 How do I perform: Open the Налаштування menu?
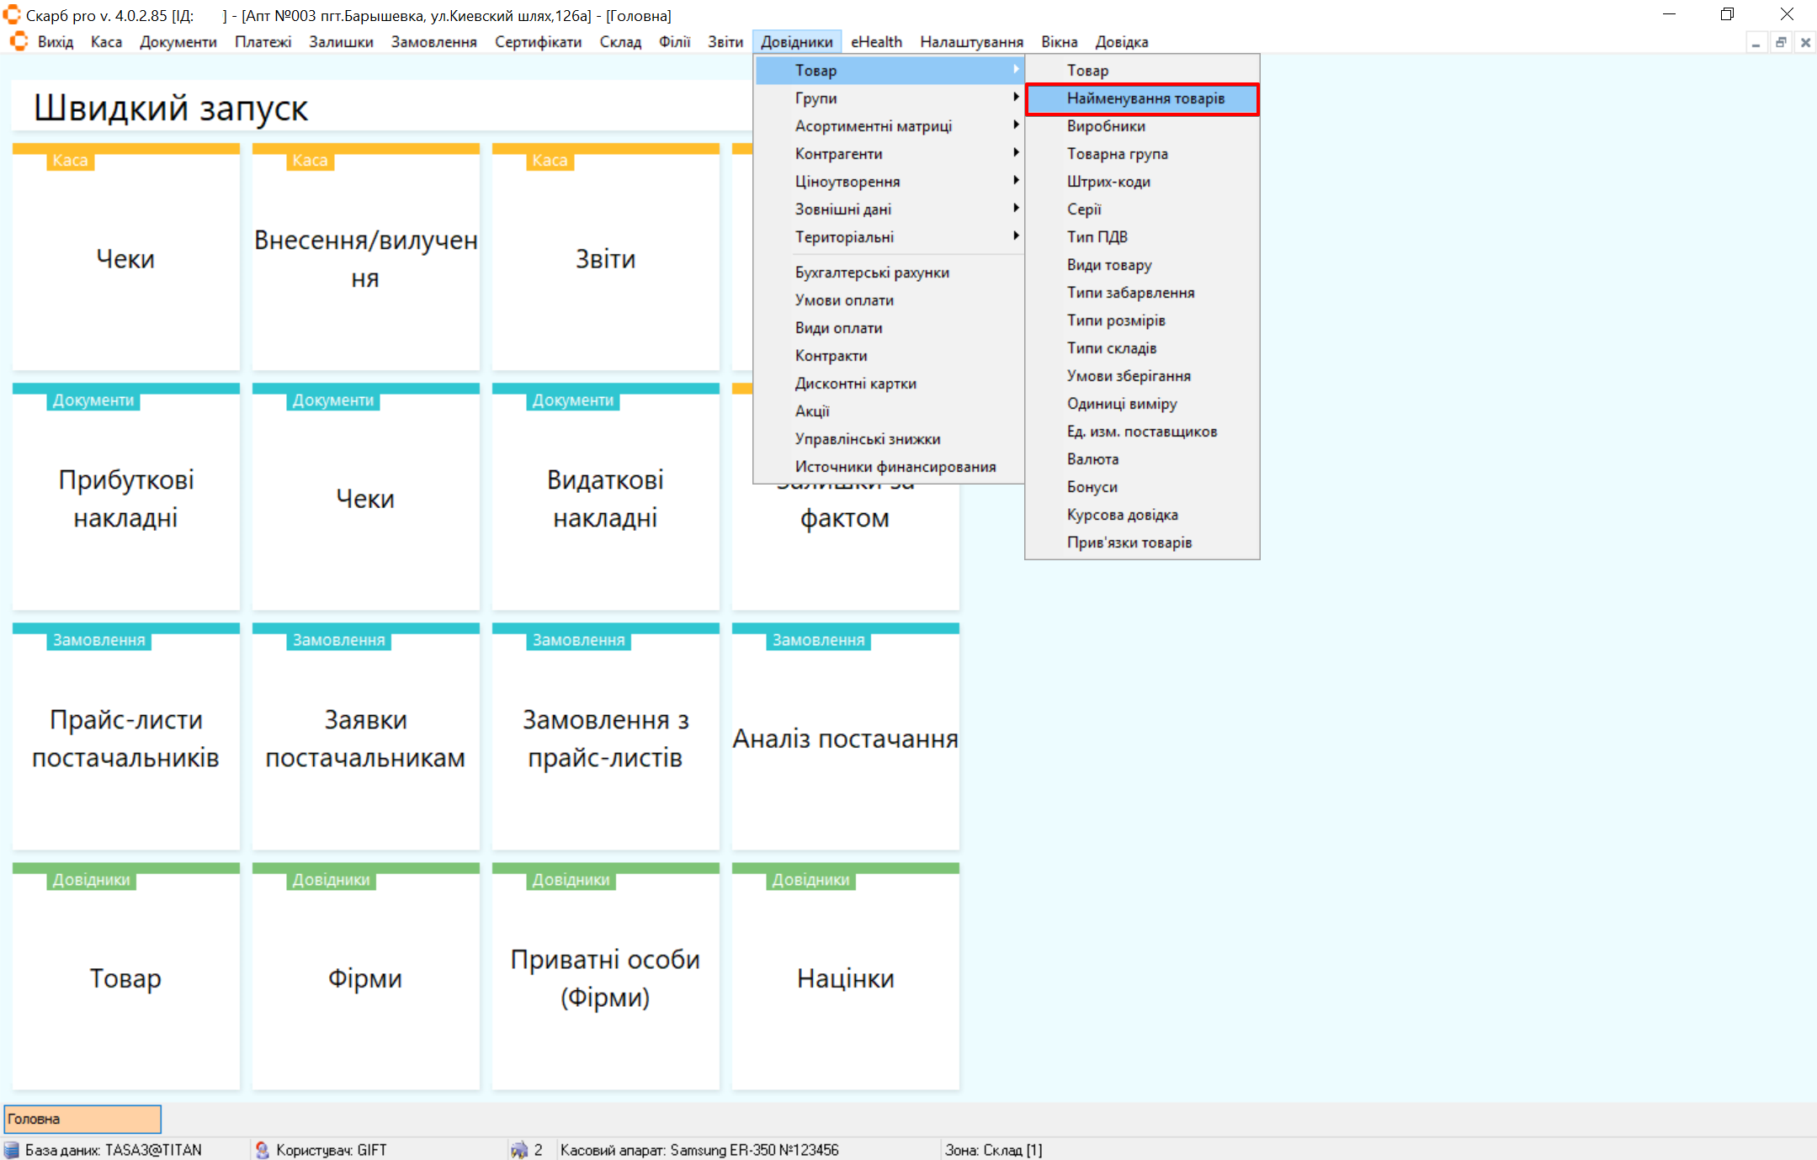coord(970,41)
